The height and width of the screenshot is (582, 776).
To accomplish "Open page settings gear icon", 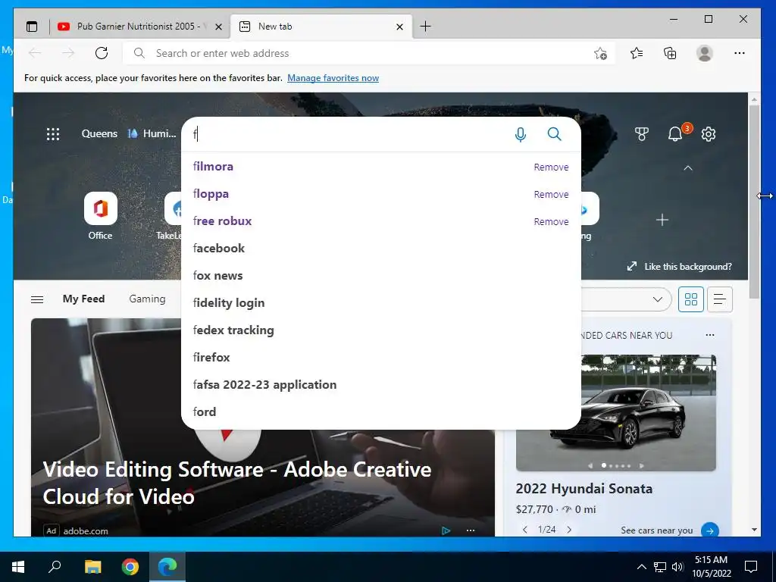I will (x=709, y=134).
